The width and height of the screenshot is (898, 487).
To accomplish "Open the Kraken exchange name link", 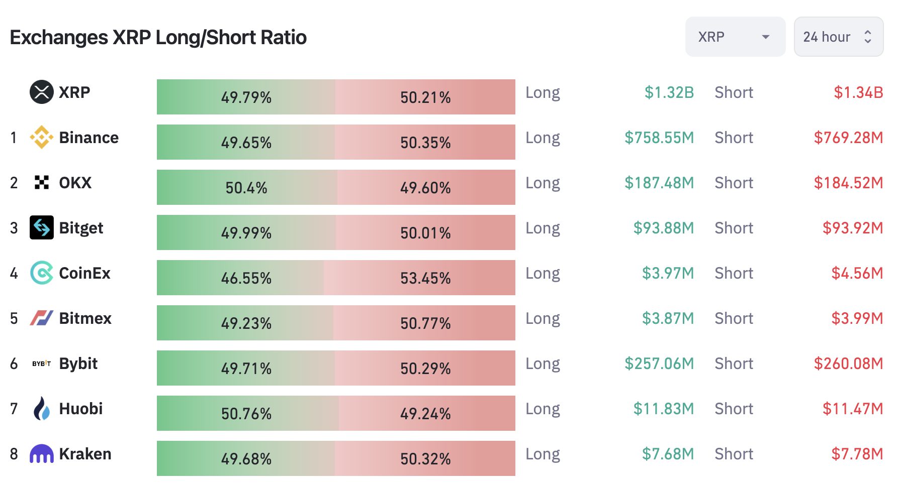I will 85,454.
